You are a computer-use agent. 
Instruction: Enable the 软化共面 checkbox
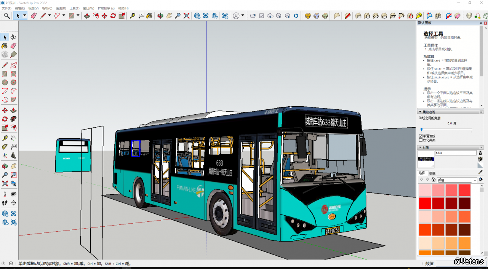coord(421,140)
